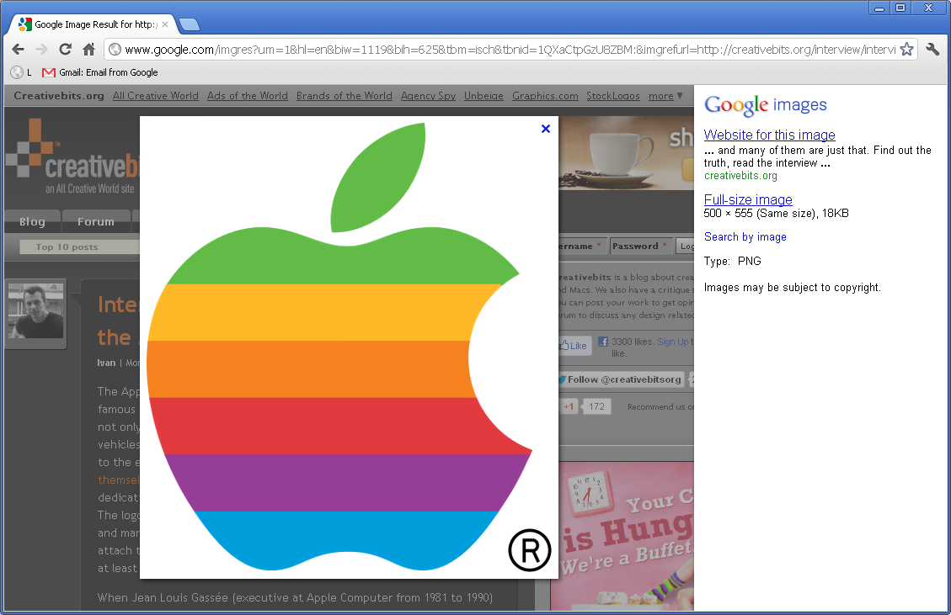The width and height of the screenshot is (951, 615).
Task: Bookmark this page with the star icon
Action: point(906,49)
